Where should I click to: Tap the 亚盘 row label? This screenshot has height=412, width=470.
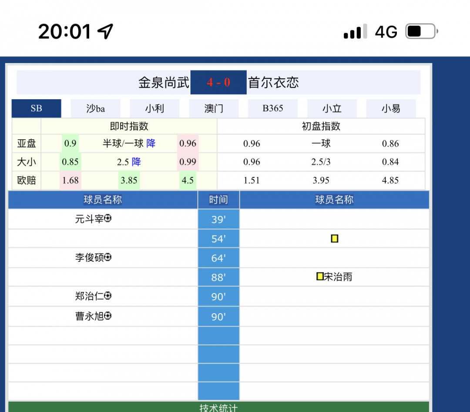(27, 143)
